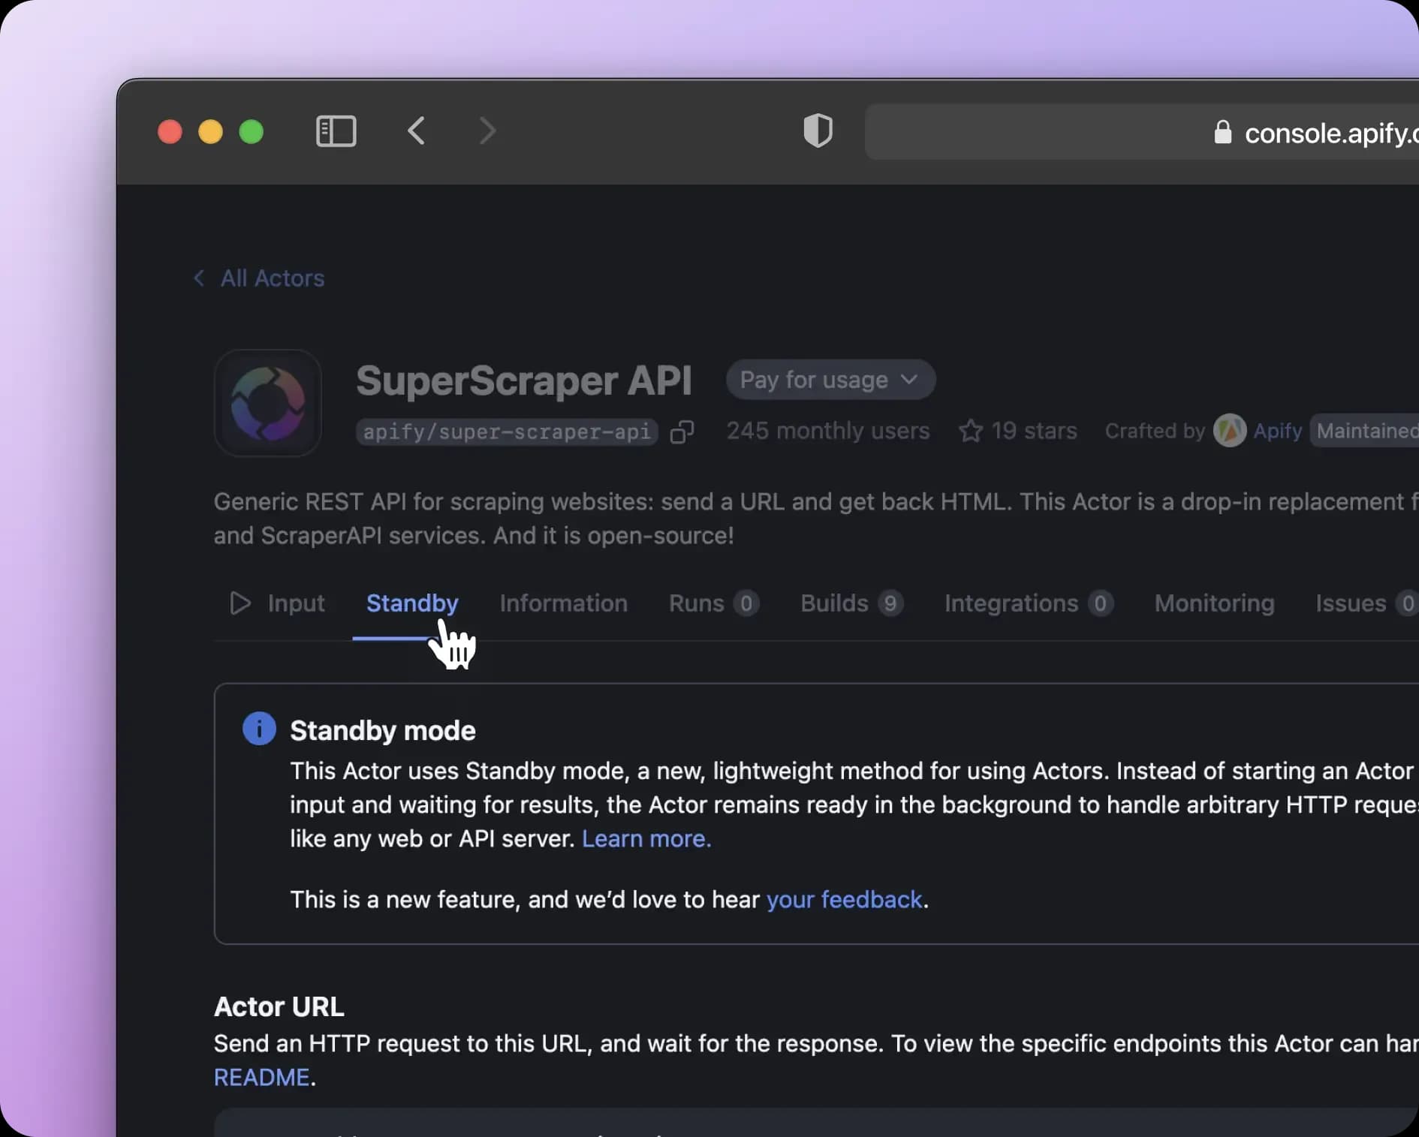Click the Standby mode info icon

pyautogui.click(x=259, y=729)
